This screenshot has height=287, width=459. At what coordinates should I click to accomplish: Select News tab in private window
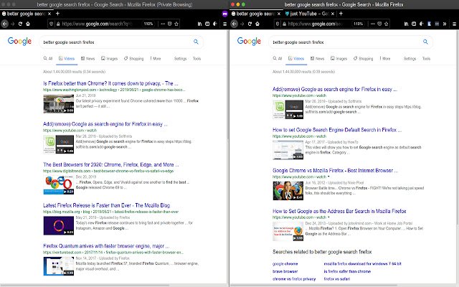[87, 59]
